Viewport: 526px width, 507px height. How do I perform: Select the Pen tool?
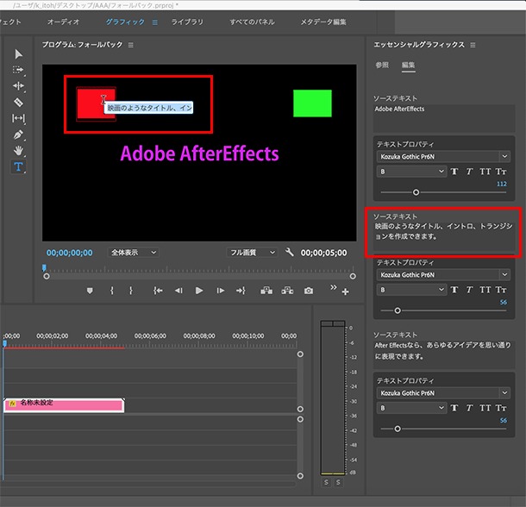pyautogui.click(x=18, y=135)
